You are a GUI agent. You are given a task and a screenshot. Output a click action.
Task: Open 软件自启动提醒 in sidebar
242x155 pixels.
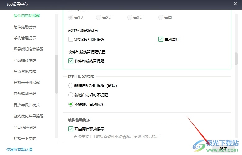point(27,16)
